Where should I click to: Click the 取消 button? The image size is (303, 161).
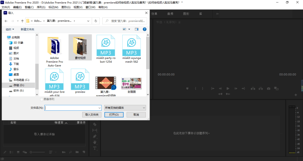coord(136,115)
